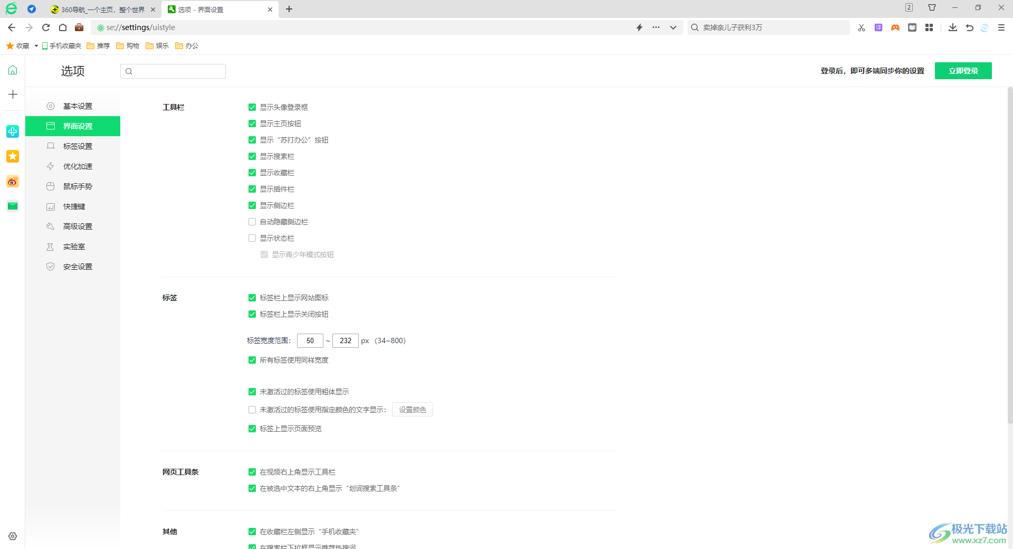Open the downloads icon

[x=952, y=27]
